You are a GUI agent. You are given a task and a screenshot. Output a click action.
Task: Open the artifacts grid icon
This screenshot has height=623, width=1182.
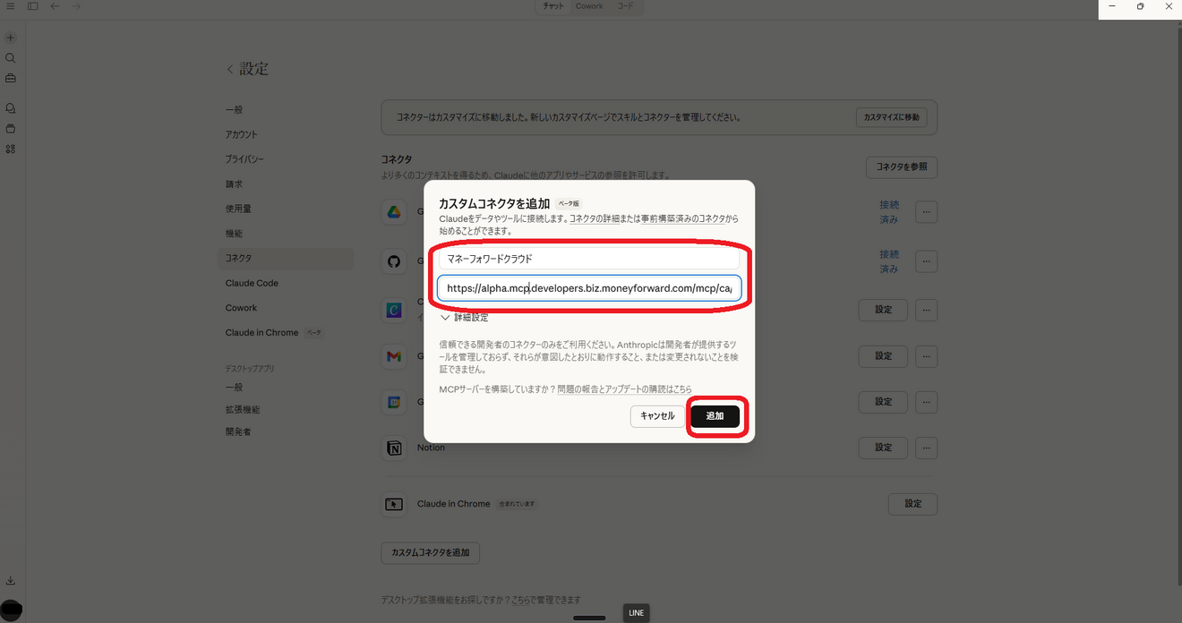point(11,149)
